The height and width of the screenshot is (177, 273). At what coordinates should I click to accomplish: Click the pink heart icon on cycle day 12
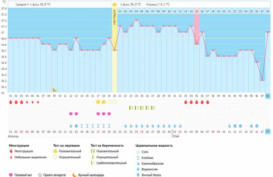(x=71, y=114)
